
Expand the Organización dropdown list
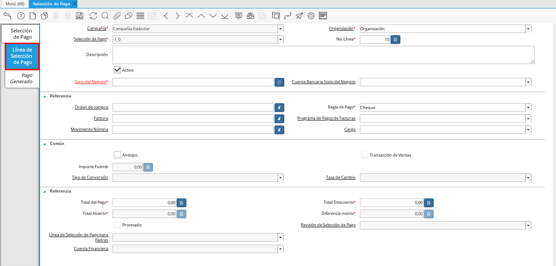[528, 28]
